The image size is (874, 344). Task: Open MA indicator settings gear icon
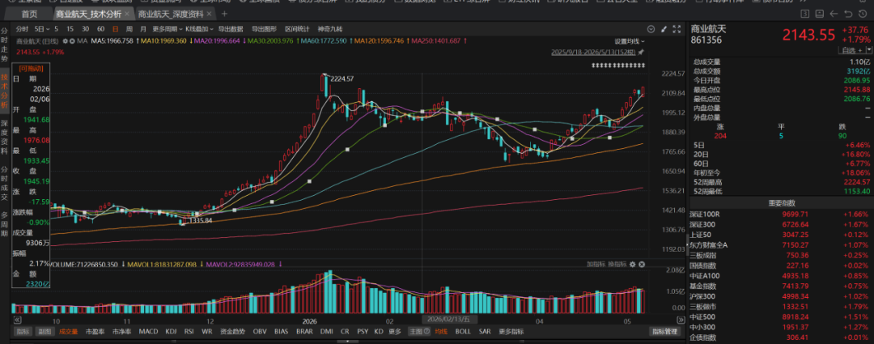pyautogui.click(x=66, y=40)
